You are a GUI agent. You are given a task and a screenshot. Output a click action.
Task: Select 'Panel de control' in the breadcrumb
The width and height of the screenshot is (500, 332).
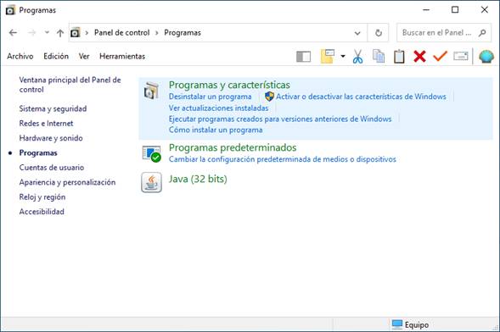(121, 33)
